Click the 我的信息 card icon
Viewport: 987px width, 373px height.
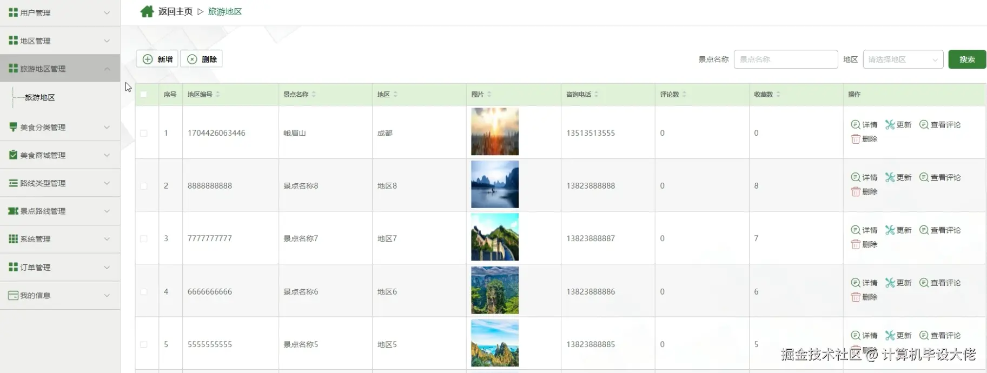pyautogui.click(x=14, y=295)
